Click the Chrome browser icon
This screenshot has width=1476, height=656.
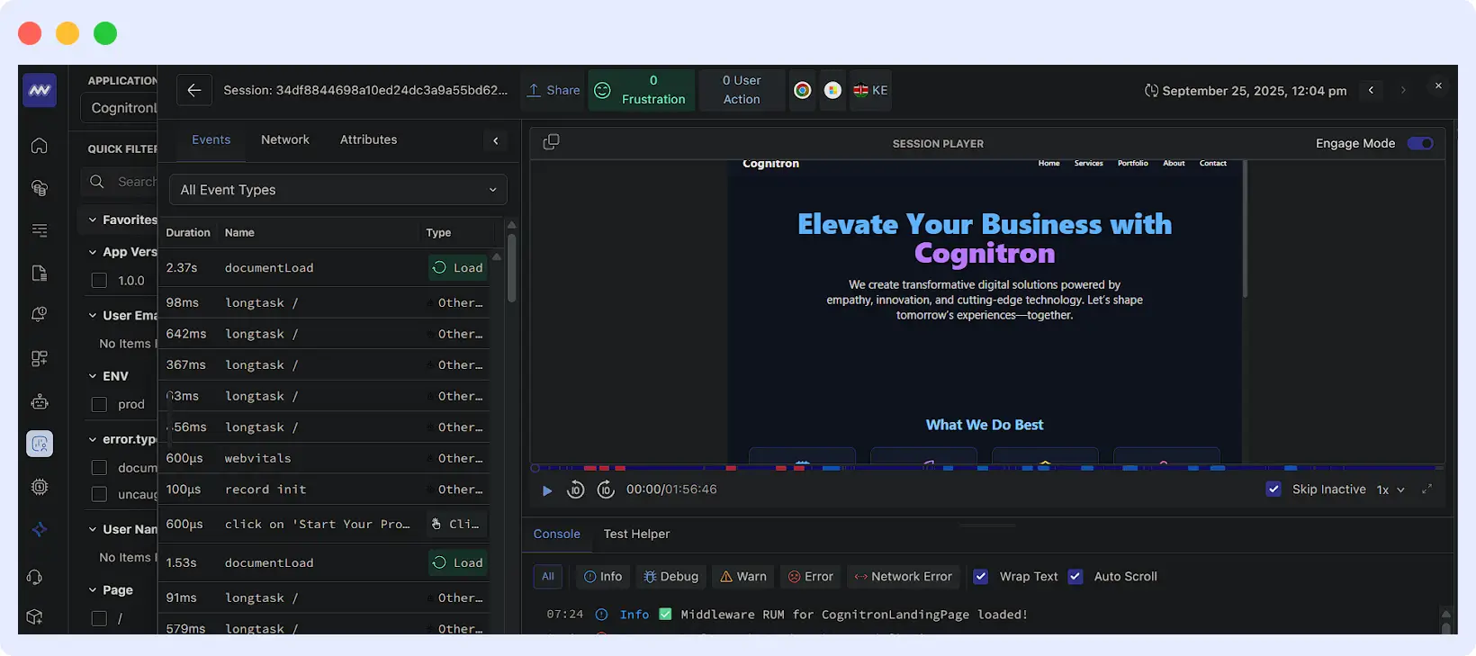click(x=803, y=90)
